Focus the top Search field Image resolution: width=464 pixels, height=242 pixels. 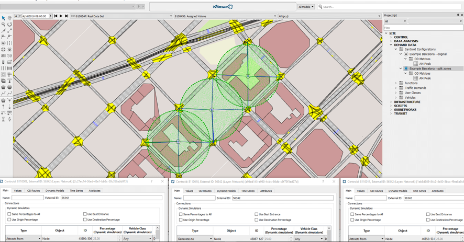point(391,7)
